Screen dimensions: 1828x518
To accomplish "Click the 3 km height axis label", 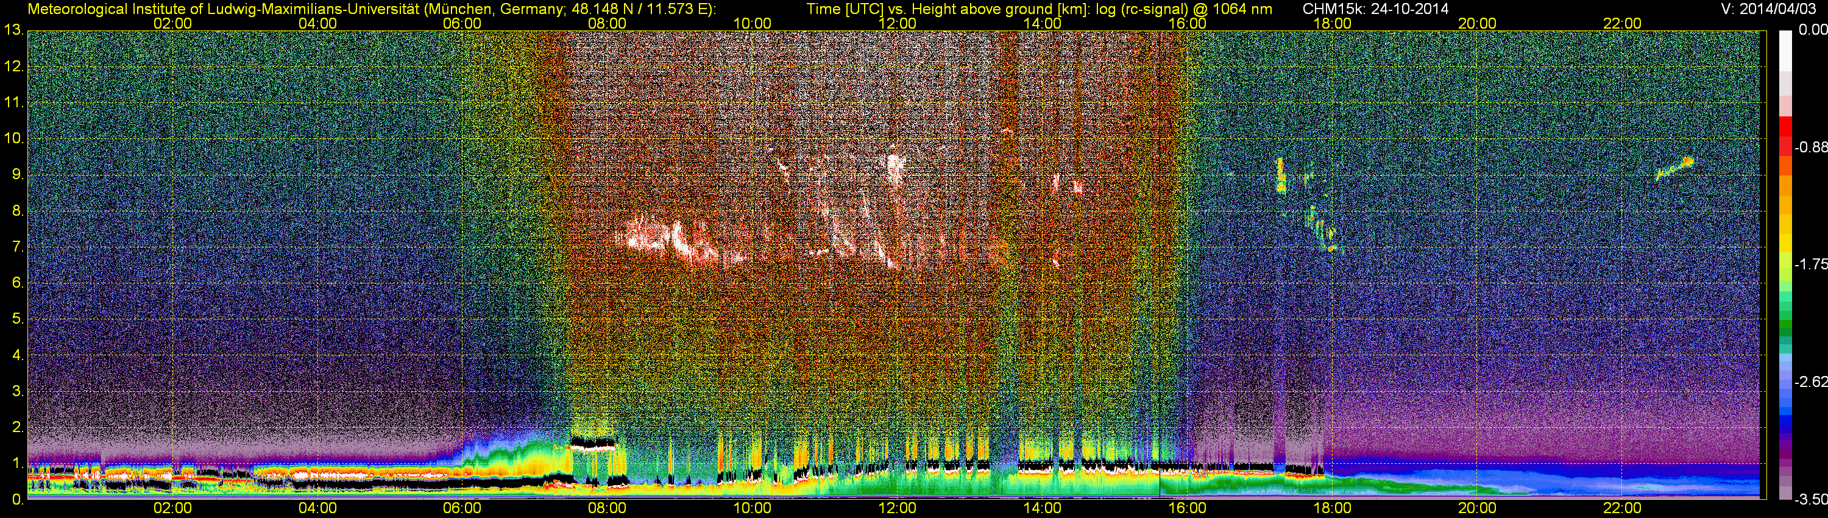I will point(17,391).
